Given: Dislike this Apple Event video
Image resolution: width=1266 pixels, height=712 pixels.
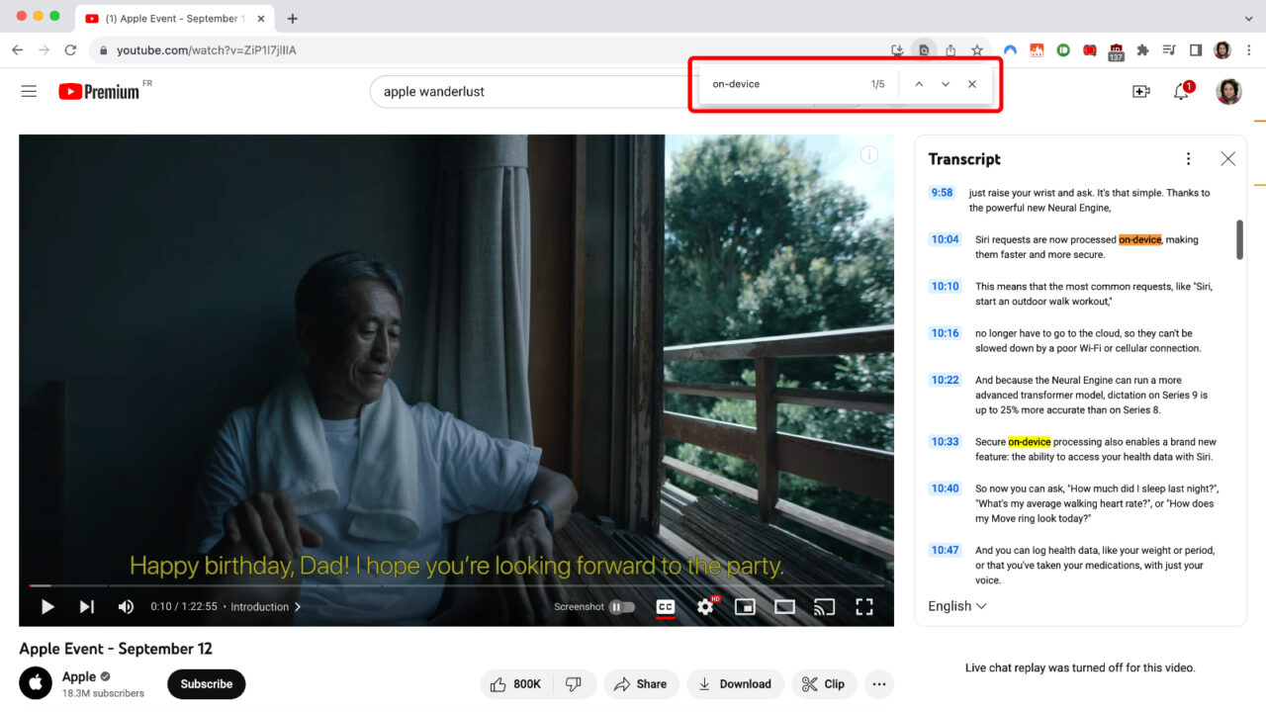Looking at the screenshot, I should coord(573,684).
